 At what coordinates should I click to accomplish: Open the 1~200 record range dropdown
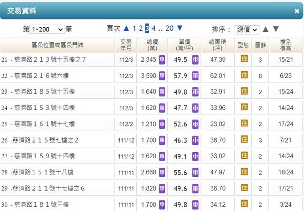pyautogui.click(x=47, y=29)
